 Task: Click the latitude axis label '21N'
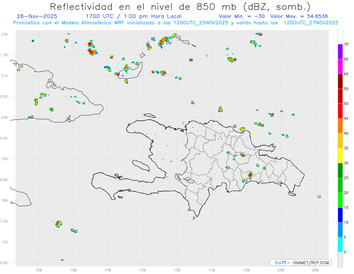5,76
